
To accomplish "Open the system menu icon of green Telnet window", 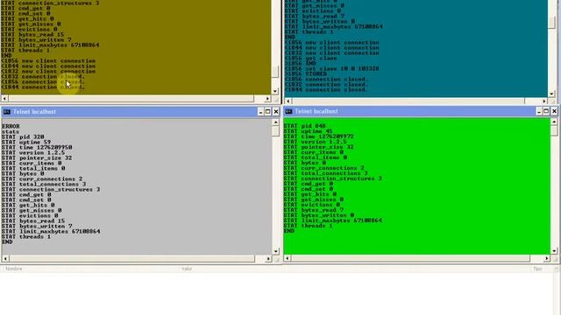I will click(288, 111).
